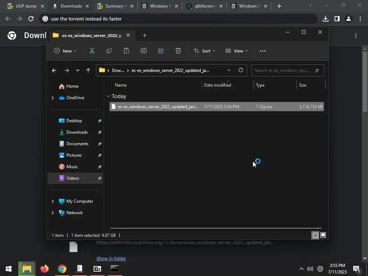Open the New item dropdown
This screenshot has width=368, height=276.
pos(65,51)
